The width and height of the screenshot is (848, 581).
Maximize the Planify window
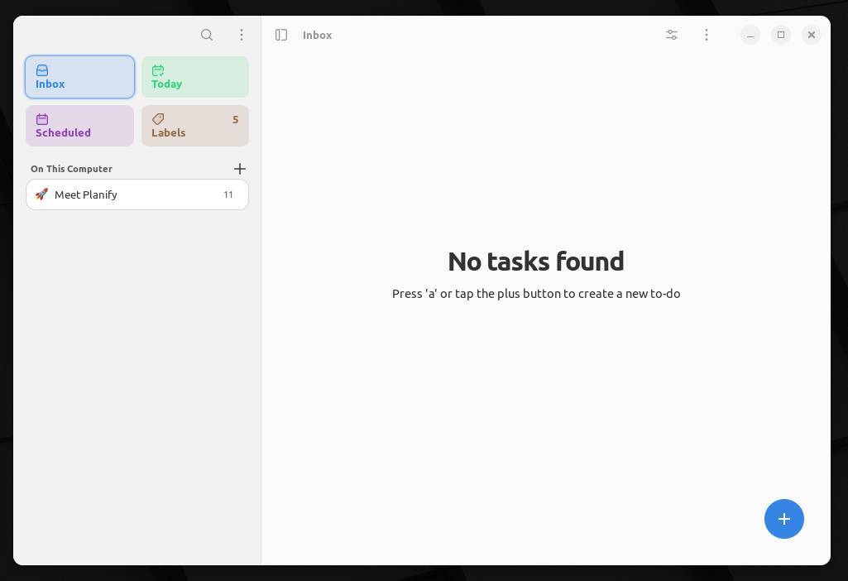click(x=781, y=35)
